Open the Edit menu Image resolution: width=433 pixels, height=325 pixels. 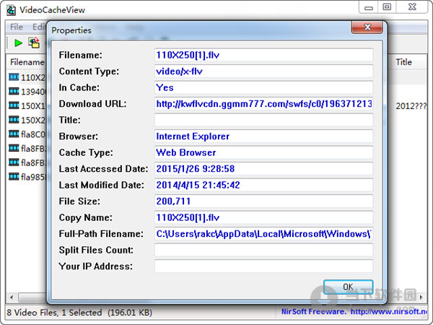39,27
